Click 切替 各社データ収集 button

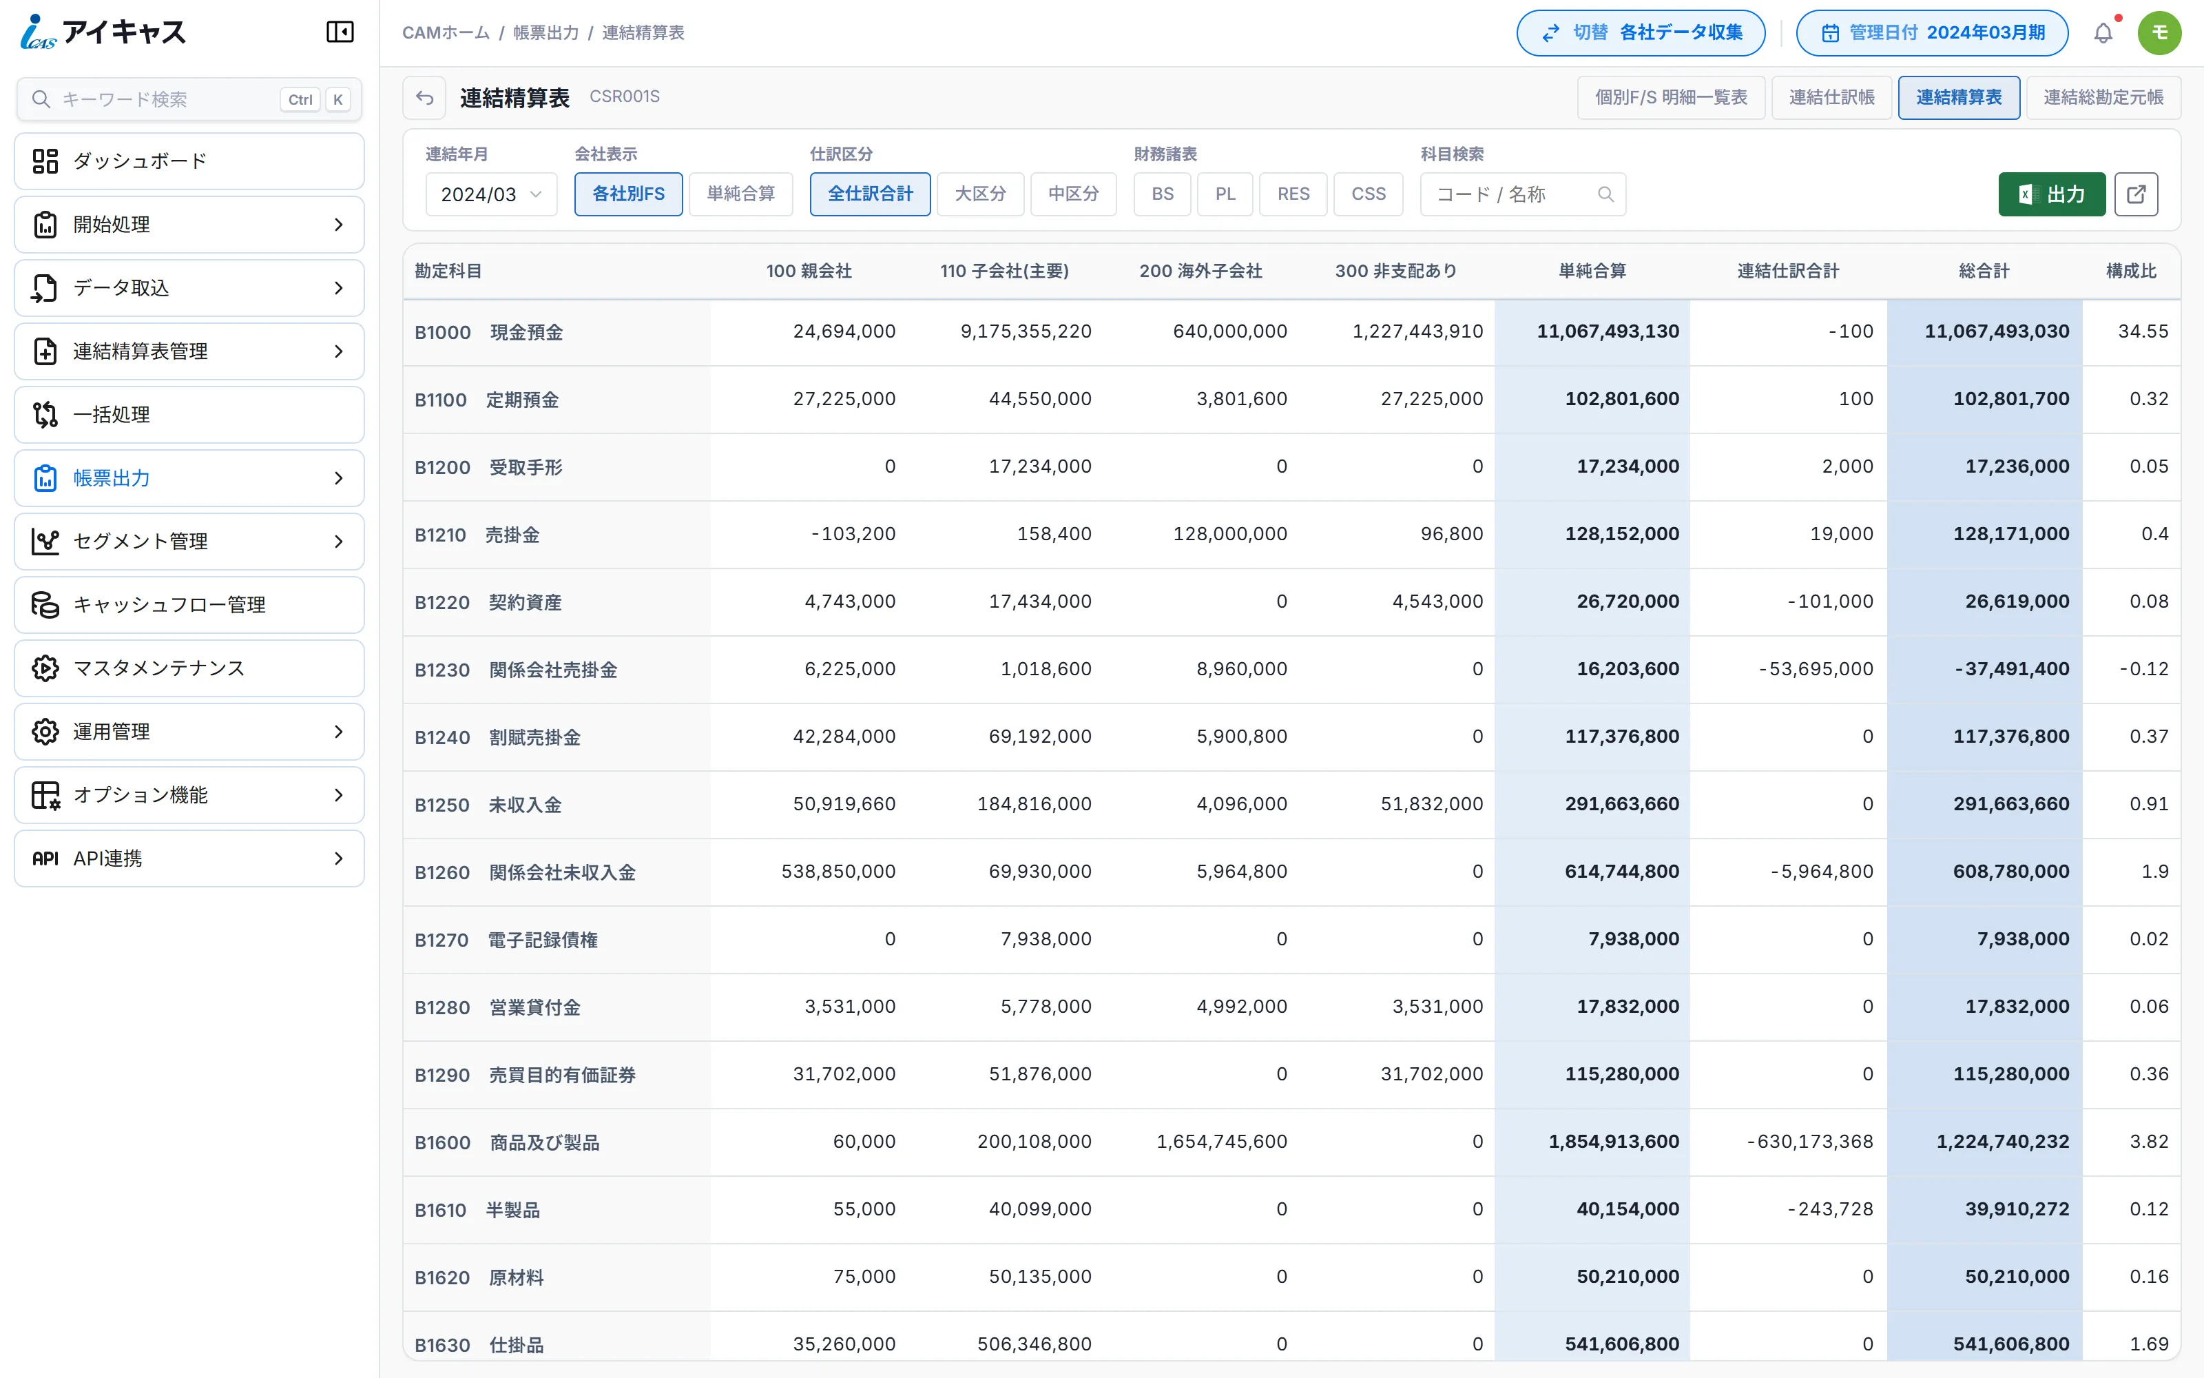(x=1640, y=33)
